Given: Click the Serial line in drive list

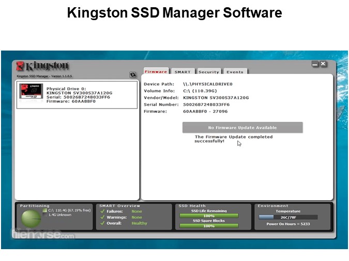Looking at the screenshot, I should pos(78,97).
